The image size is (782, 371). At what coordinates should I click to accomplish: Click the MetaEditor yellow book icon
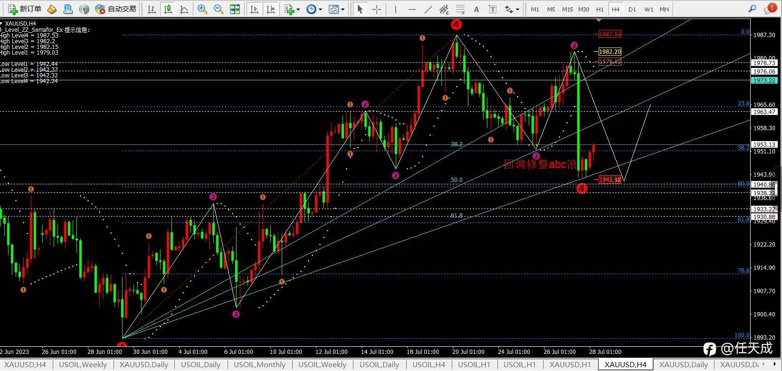click(52, 9)
